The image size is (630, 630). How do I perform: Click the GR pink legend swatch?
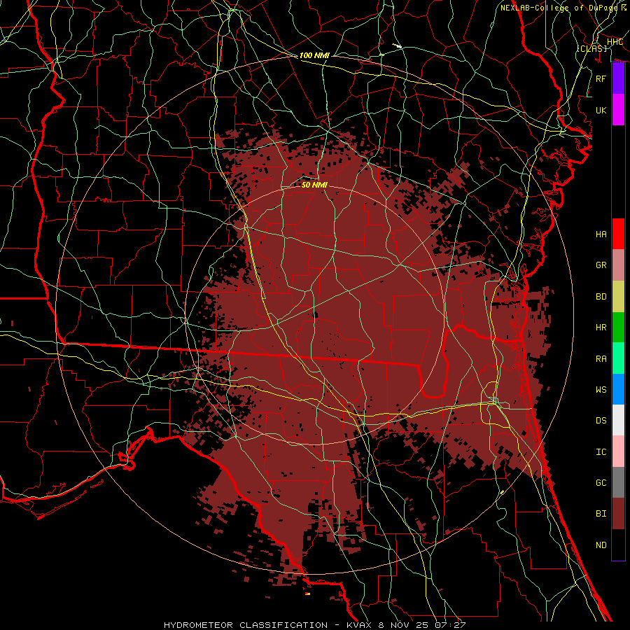[x=618, y=265]
